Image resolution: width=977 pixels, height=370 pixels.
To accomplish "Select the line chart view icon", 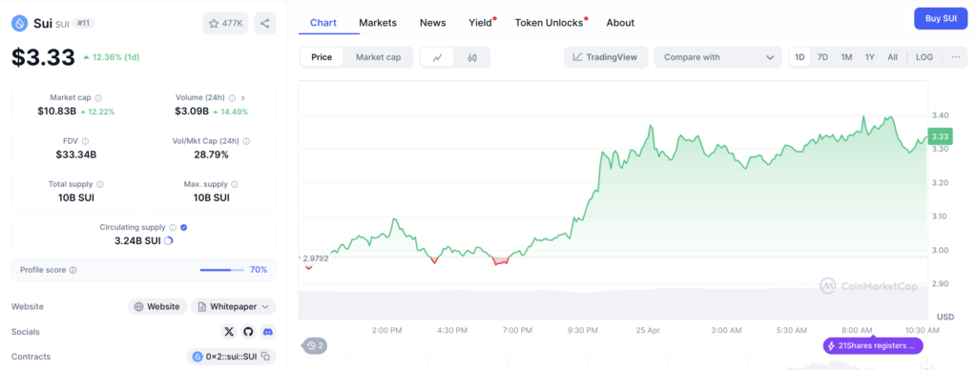I will tap(438, 57).
